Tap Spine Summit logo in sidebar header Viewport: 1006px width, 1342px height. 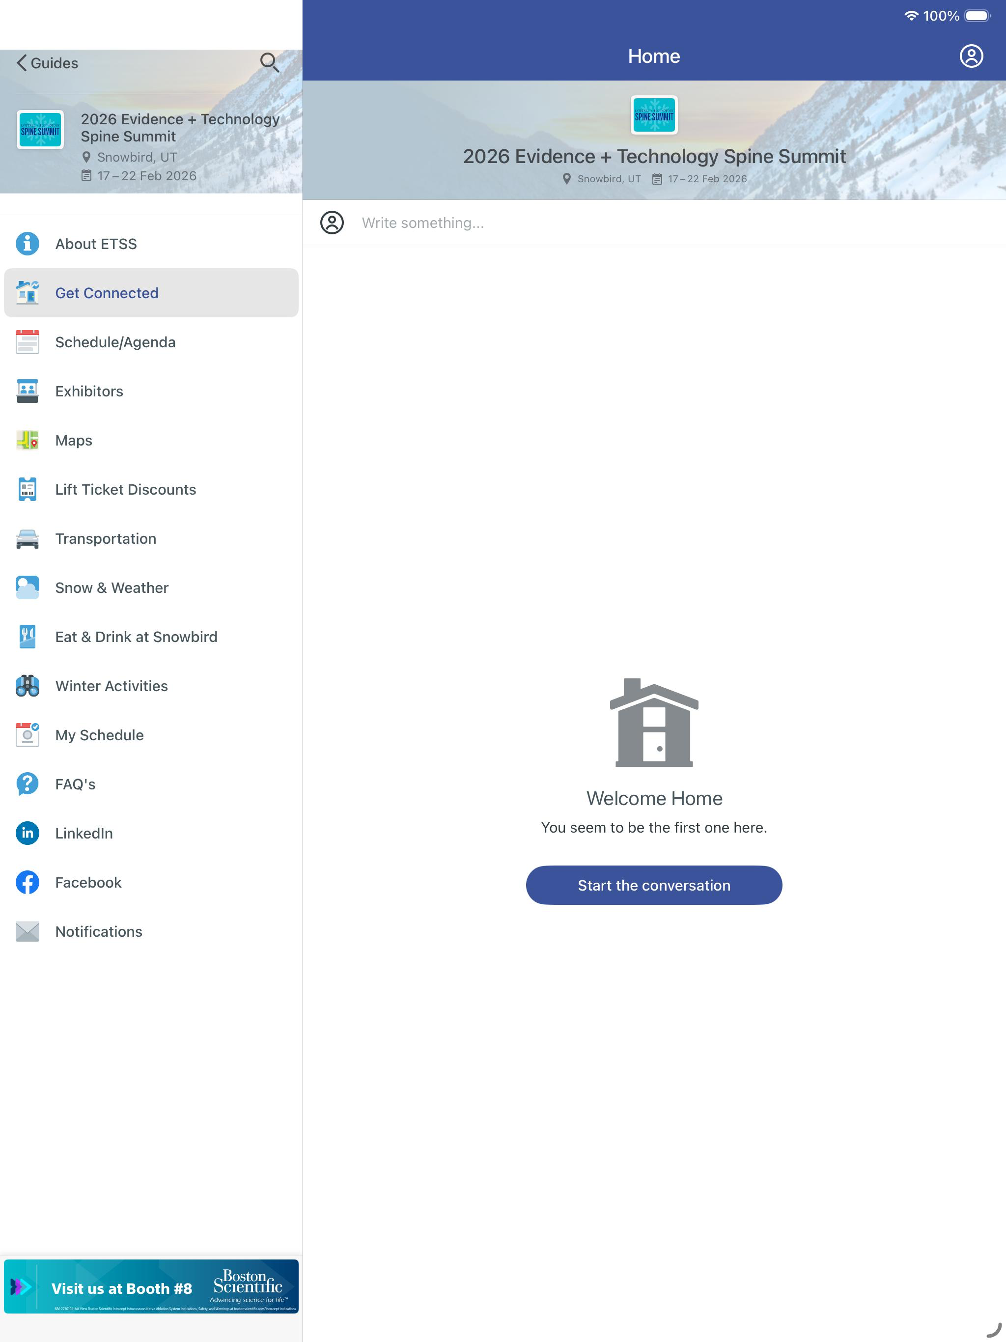click(40, 130)
